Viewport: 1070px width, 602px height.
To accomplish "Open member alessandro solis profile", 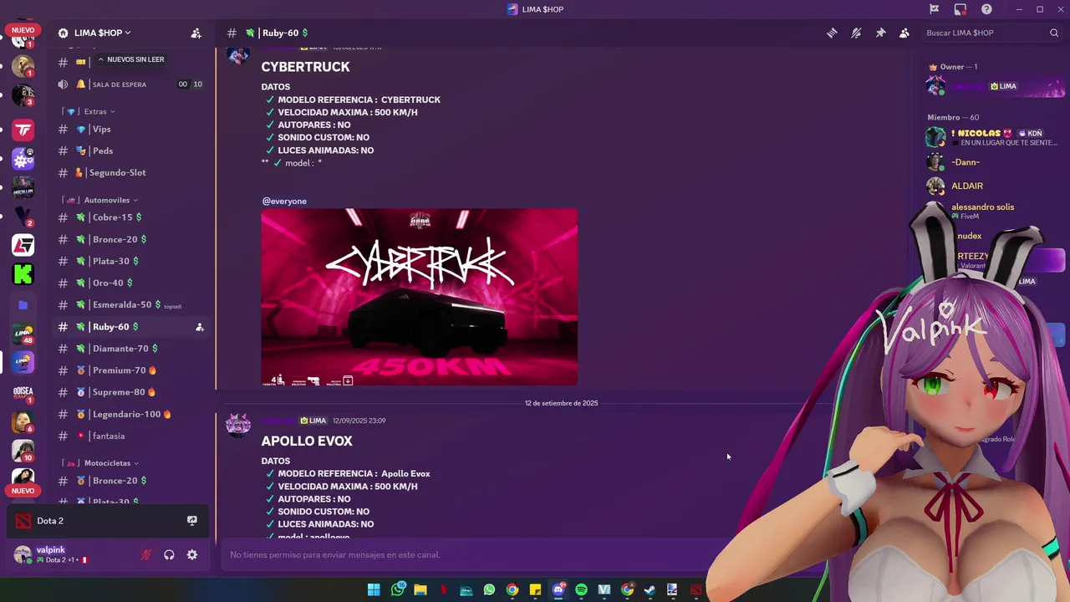I will pyautogui.click(x=995, y=211).
